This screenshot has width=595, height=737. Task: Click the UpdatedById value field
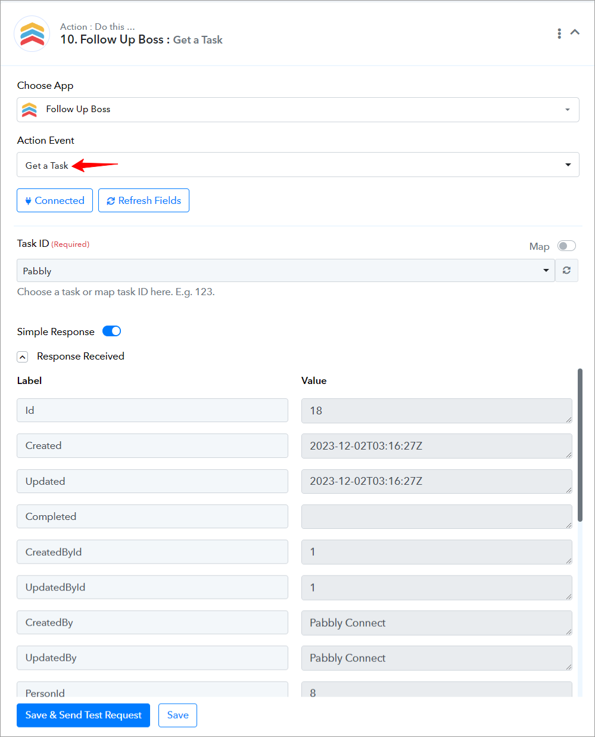click(x=437, y=587)
